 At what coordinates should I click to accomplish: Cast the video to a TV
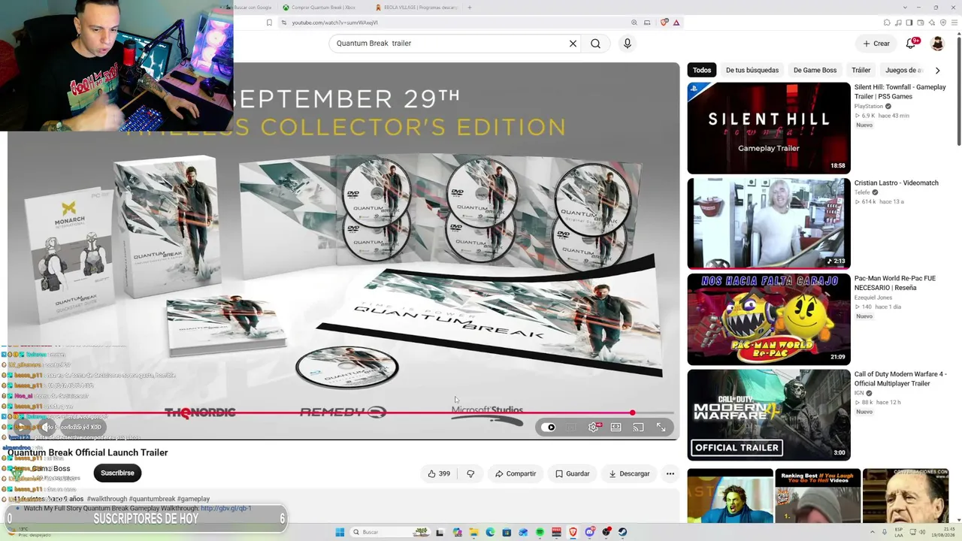coord(638,428)
